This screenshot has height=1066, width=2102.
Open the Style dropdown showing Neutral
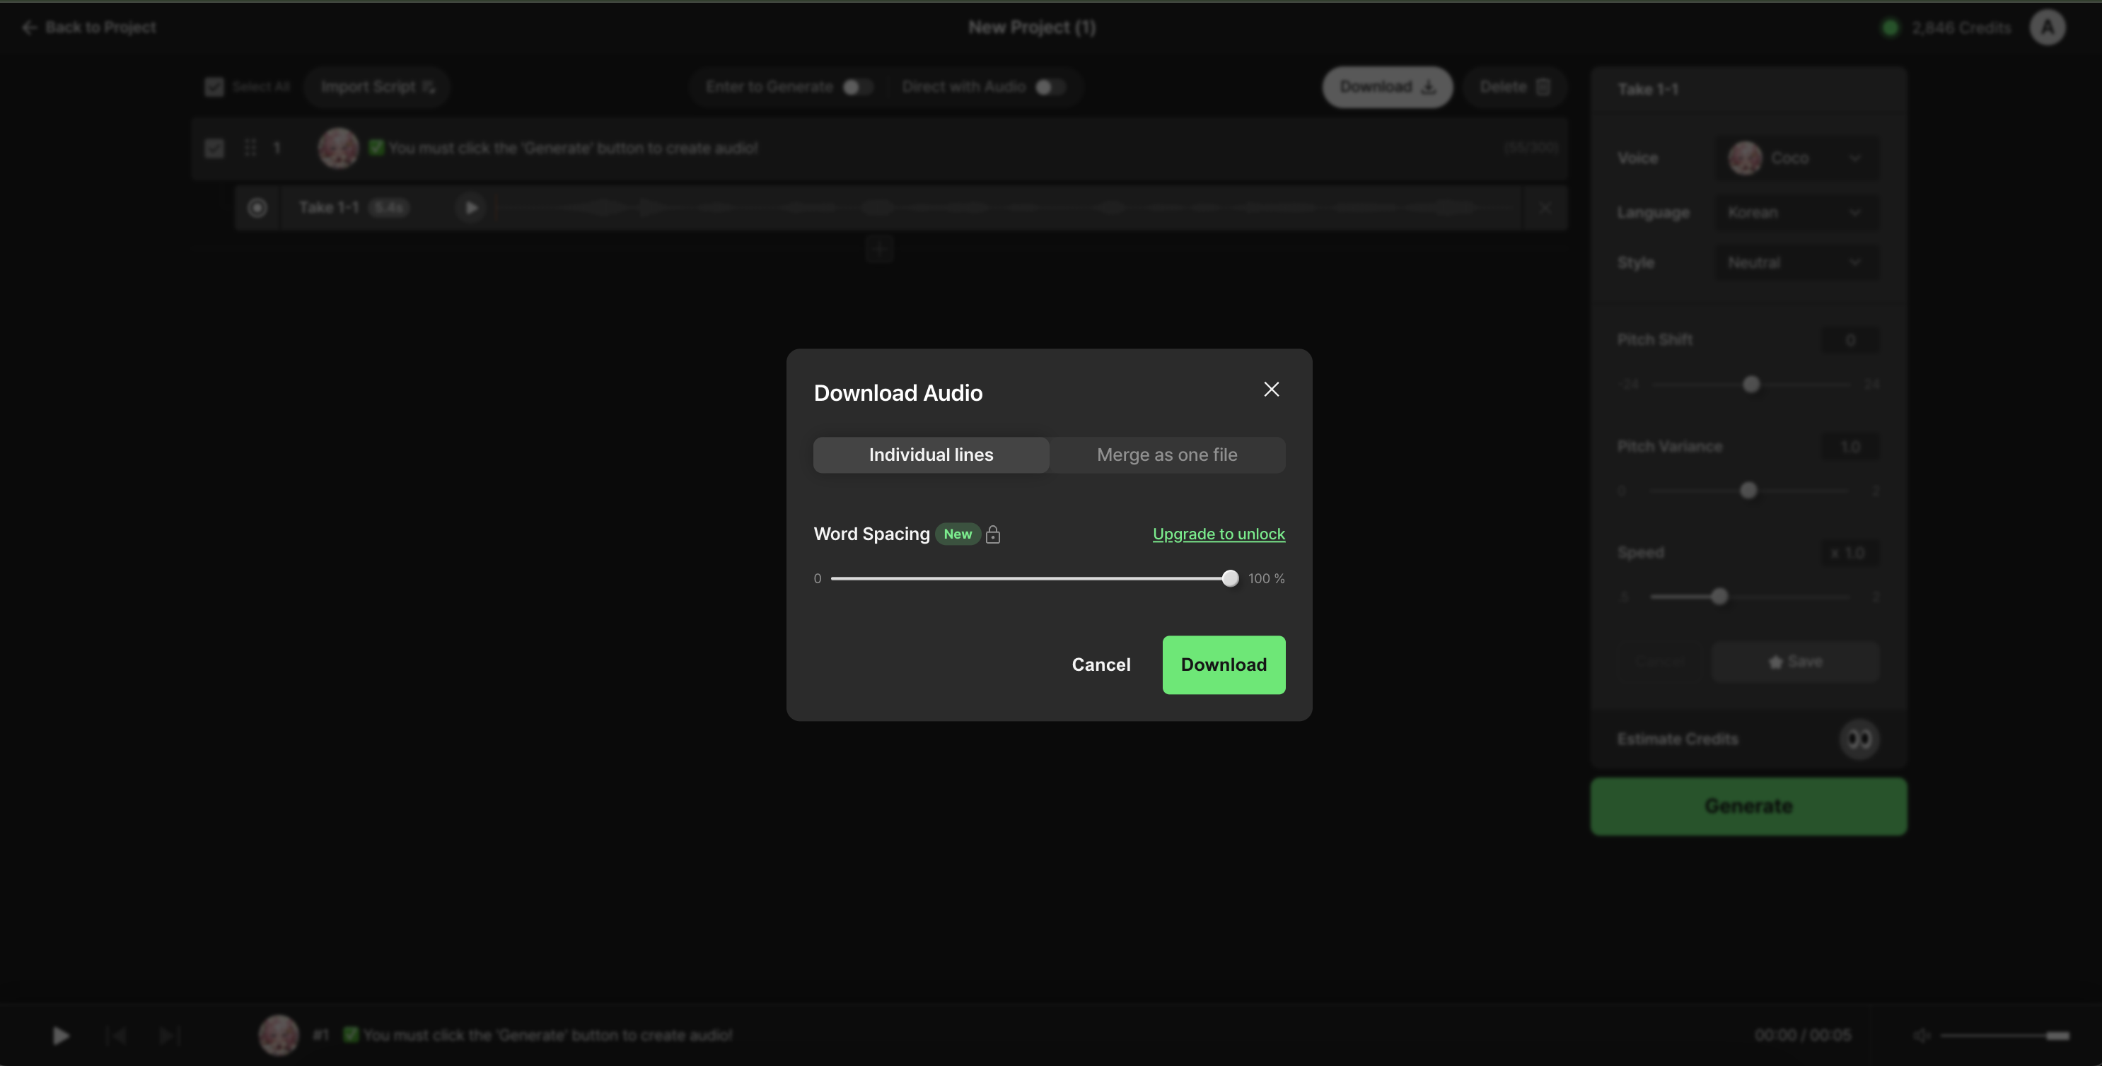click(1796, 263)
